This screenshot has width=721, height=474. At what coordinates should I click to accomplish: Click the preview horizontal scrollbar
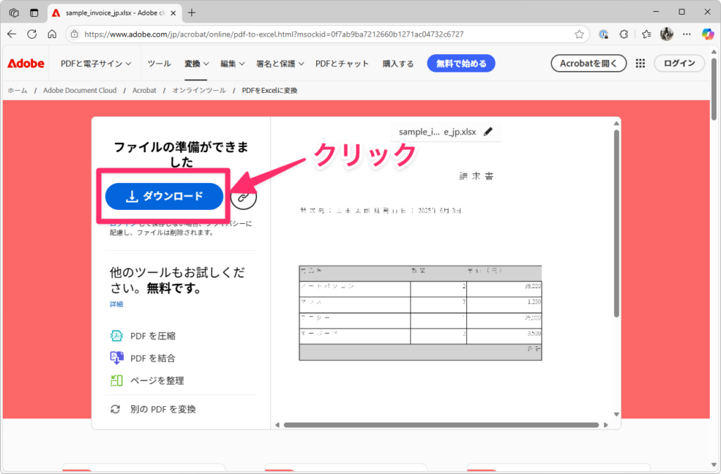coord(441,425)
